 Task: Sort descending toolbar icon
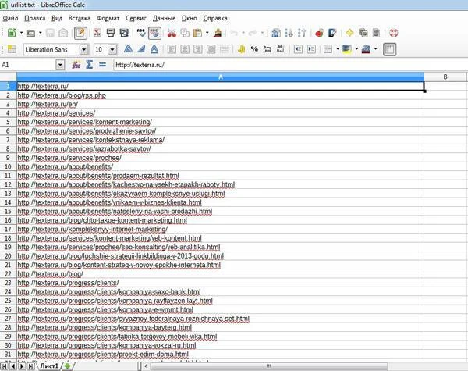302,33
